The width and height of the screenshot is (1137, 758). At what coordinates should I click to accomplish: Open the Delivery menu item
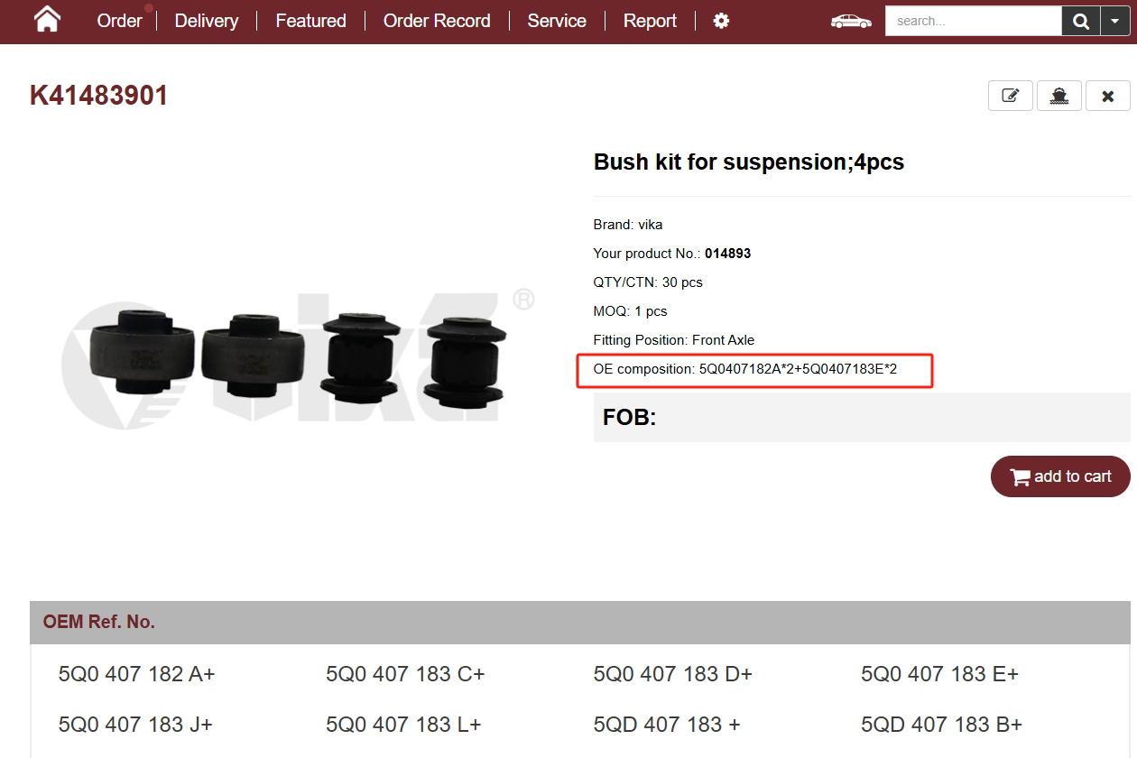[x=206, y=20]
